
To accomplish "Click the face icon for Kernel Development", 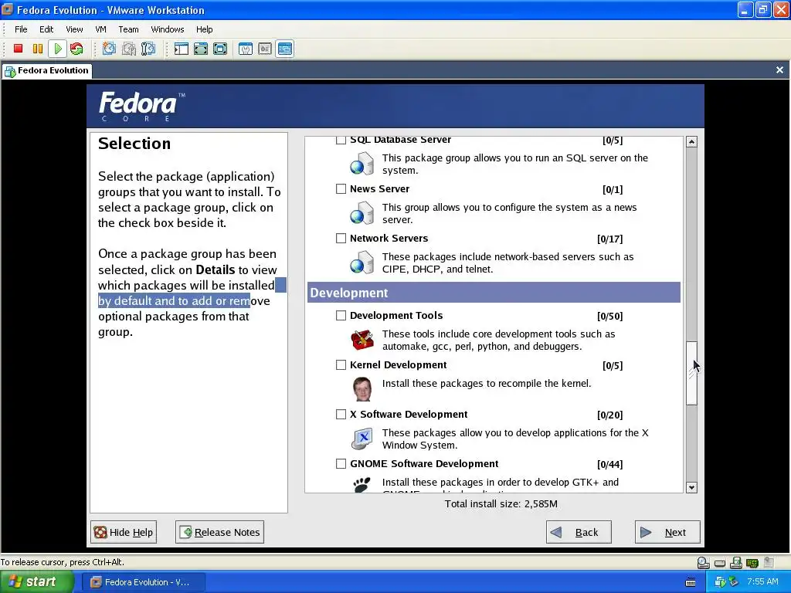I will [x=362, y=389].
